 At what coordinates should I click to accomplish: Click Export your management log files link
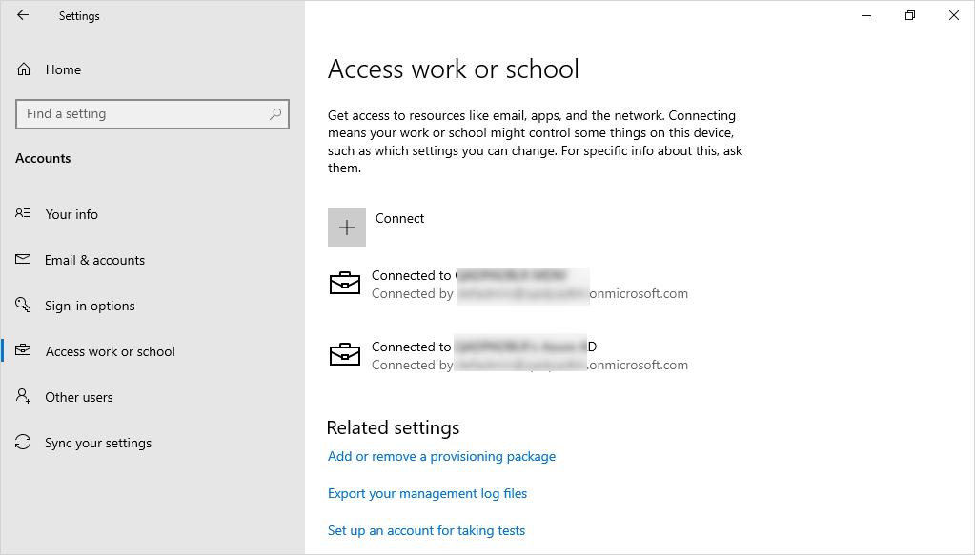tap(427, 494)
